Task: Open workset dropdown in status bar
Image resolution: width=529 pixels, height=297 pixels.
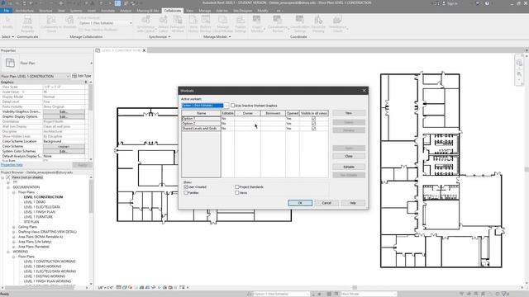Action: click(x=307, y=294)
